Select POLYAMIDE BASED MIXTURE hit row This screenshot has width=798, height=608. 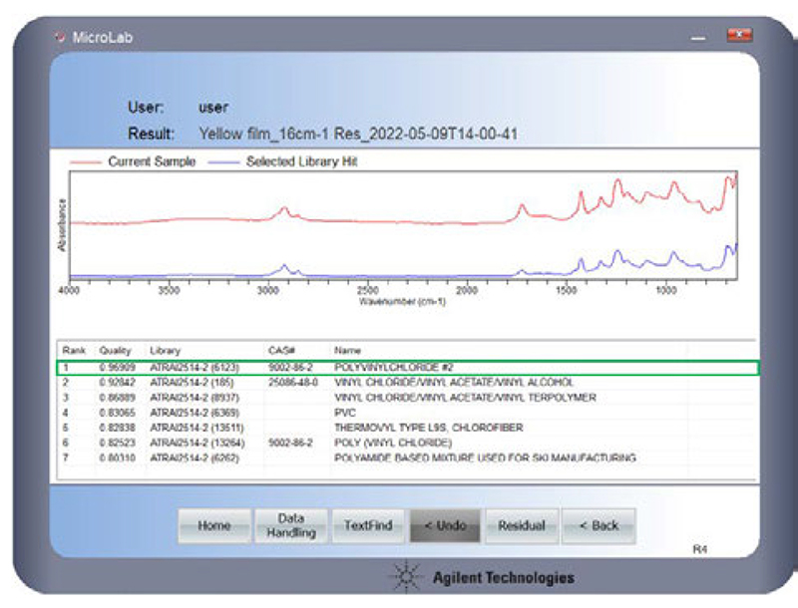click(408, 458)
